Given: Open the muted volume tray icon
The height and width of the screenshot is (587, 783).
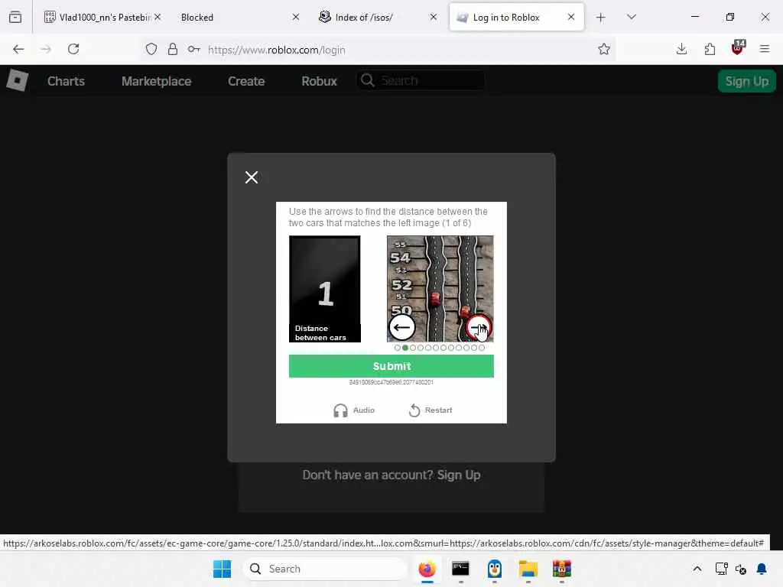Looking at the screenshot, I should [741, 569].
